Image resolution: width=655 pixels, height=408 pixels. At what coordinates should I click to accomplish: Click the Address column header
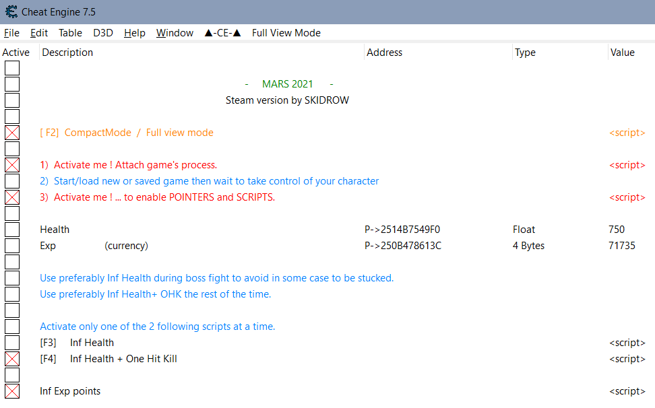click(x=384, y=53)
